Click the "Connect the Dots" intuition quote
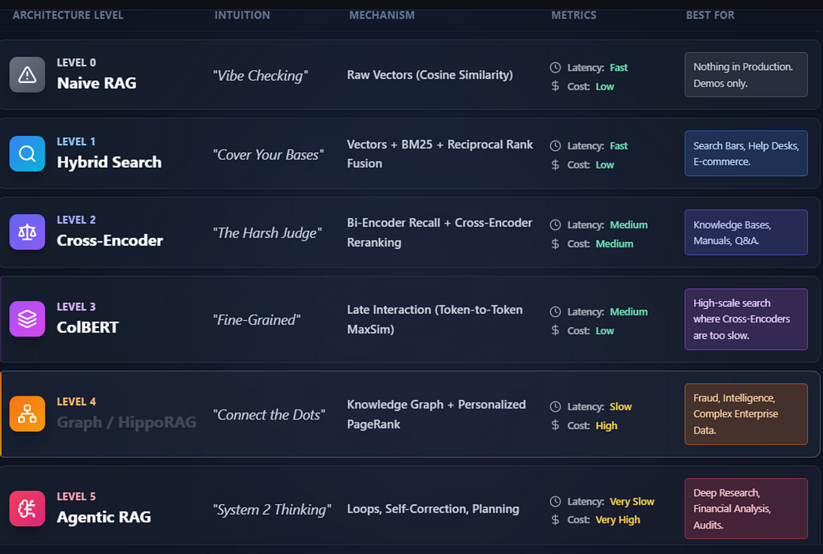The image size is (823, 554). point(268,415)
